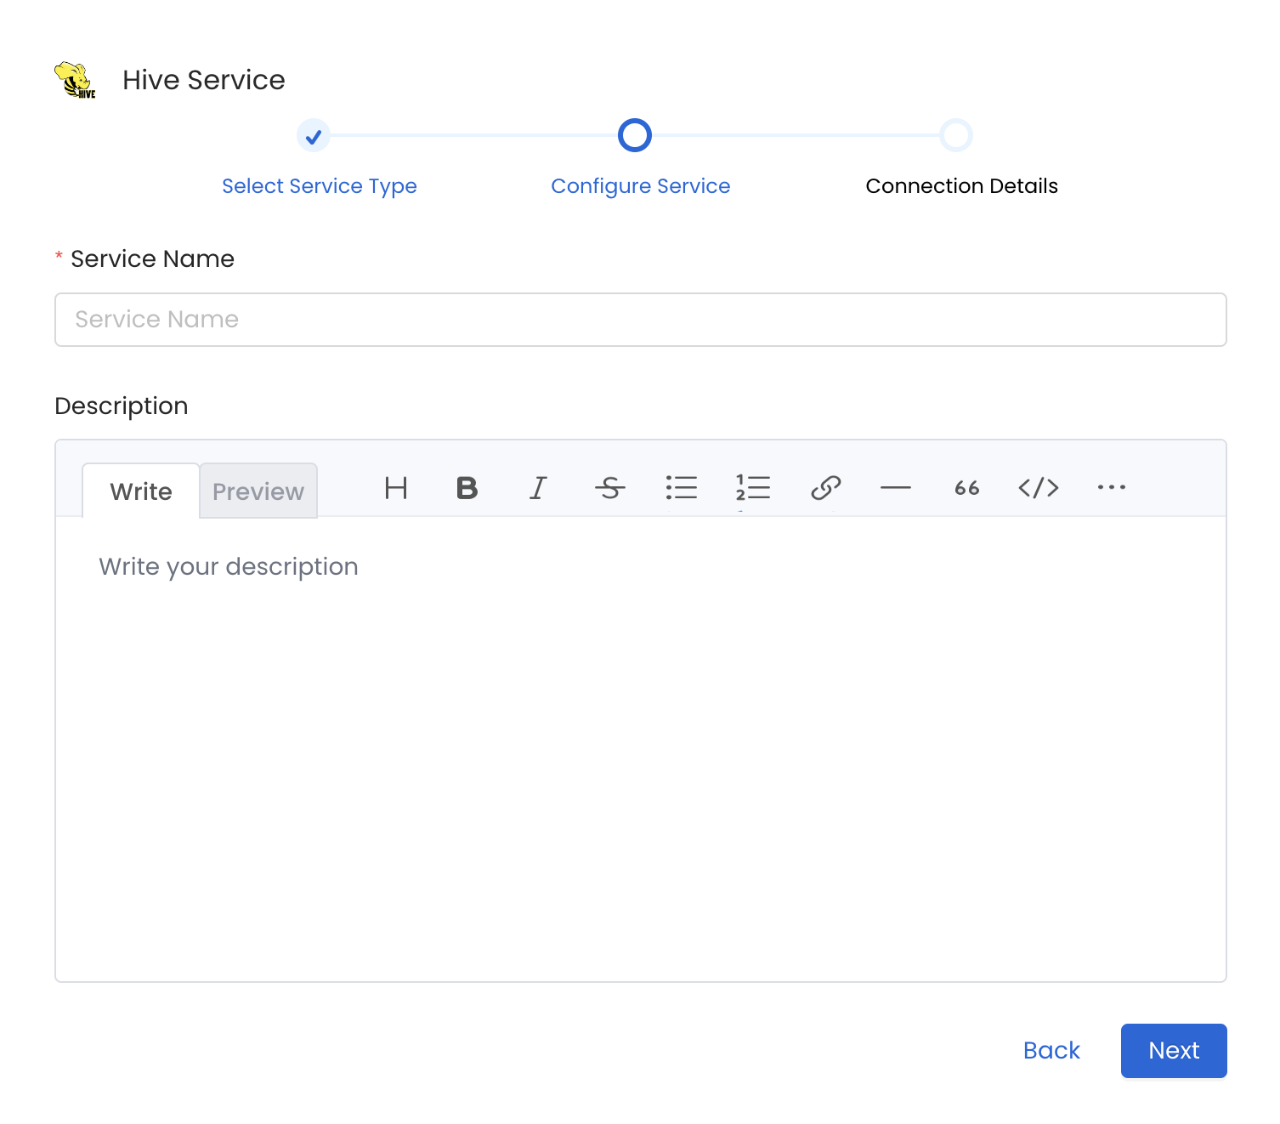Insert a code block
This screenshot has height=1124, width=1280.
[1038, 488]
